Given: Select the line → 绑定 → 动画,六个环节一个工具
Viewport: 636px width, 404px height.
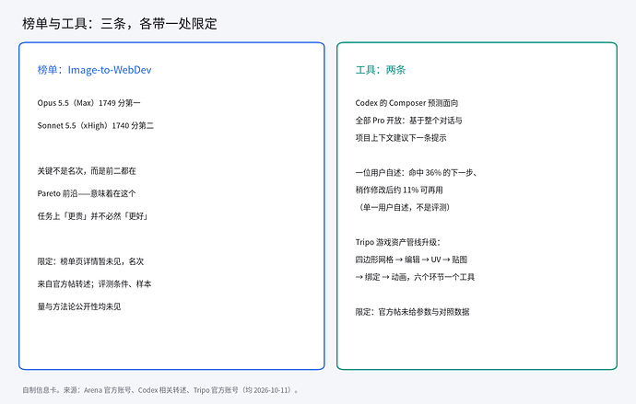Looking at the screenshot, I should coord(415,277).
